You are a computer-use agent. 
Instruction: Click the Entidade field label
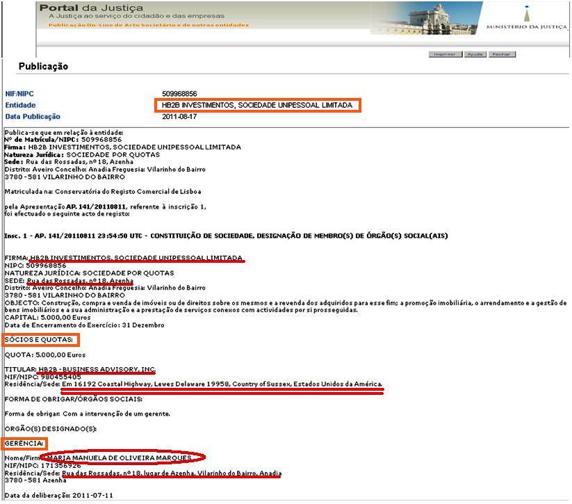tap(20, 105)
